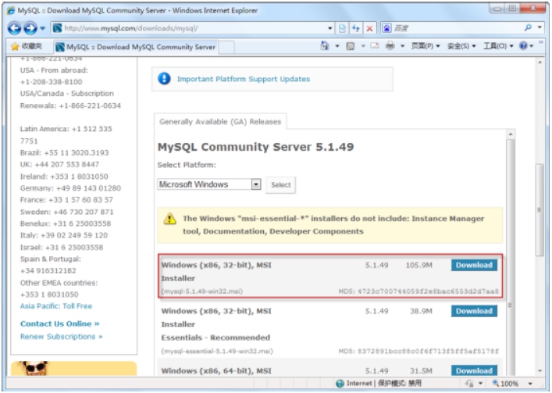Click the Back navigation arrow

pyautogui.click(x=14, y=28)
